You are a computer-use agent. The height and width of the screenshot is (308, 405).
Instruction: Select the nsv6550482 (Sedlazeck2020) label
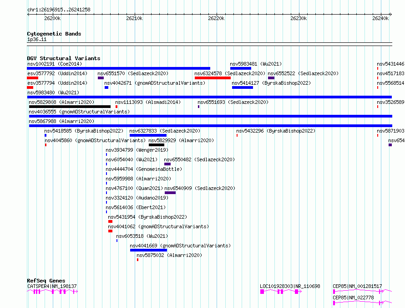pos(199,159)
